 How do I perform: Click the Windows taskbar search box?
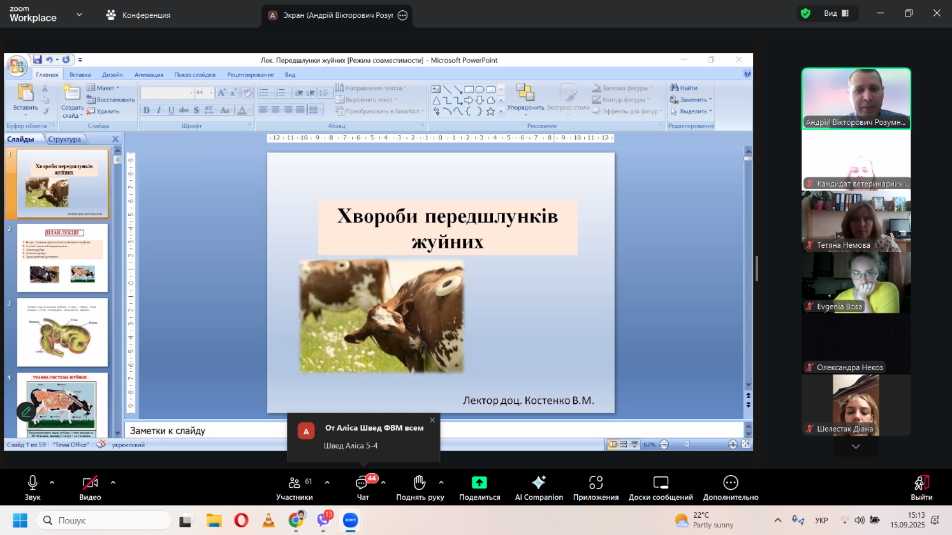tap(104, 520)
